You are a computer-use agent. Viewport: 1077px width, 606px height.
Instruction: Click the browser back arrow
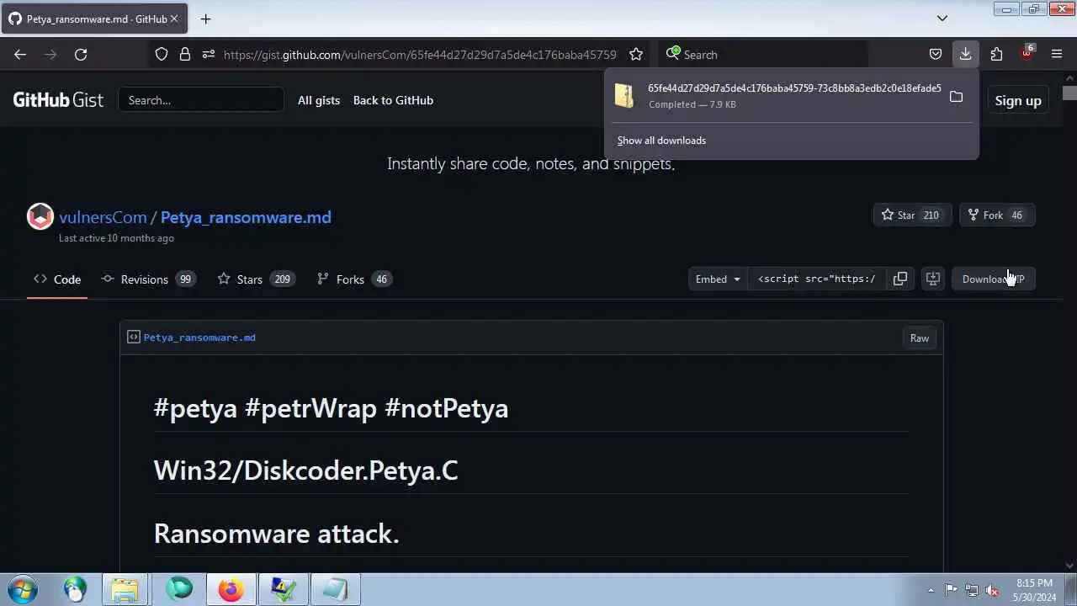coord(20,54)
